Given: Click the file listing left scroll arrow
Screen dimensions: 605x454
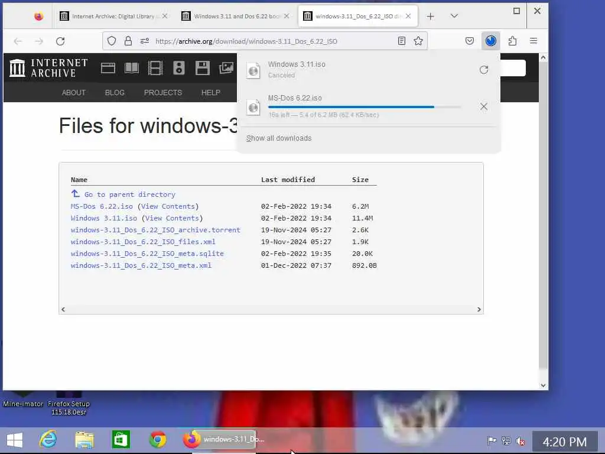Looking at the screenshot, I should [63, 310].
